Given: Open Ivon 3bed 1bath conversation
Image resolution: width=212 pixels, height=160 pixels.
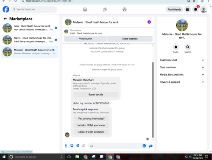Looking at the screenshot, I should [x=30, y=28].
